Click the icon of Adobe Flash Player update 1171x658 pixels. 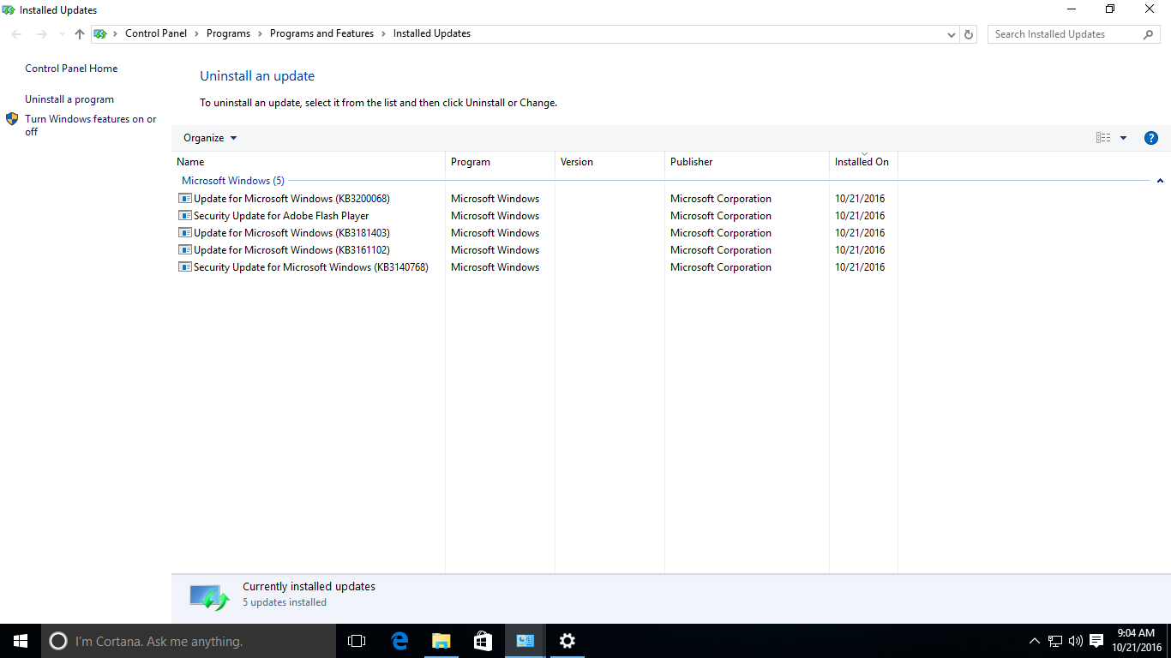coord(184,215)
